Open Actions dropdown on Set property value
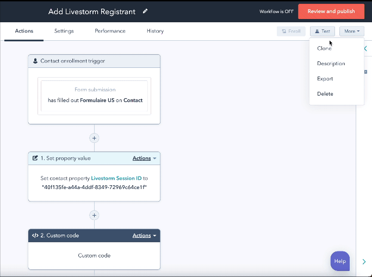The width and height of the screenshot is (372, 277). (144, 158)
